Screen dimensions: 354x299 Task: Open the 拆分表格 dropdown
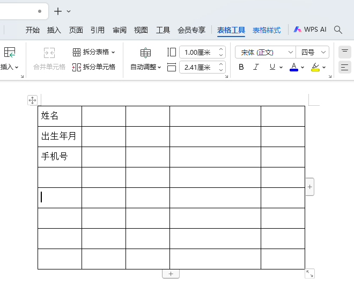click(113, 52)
